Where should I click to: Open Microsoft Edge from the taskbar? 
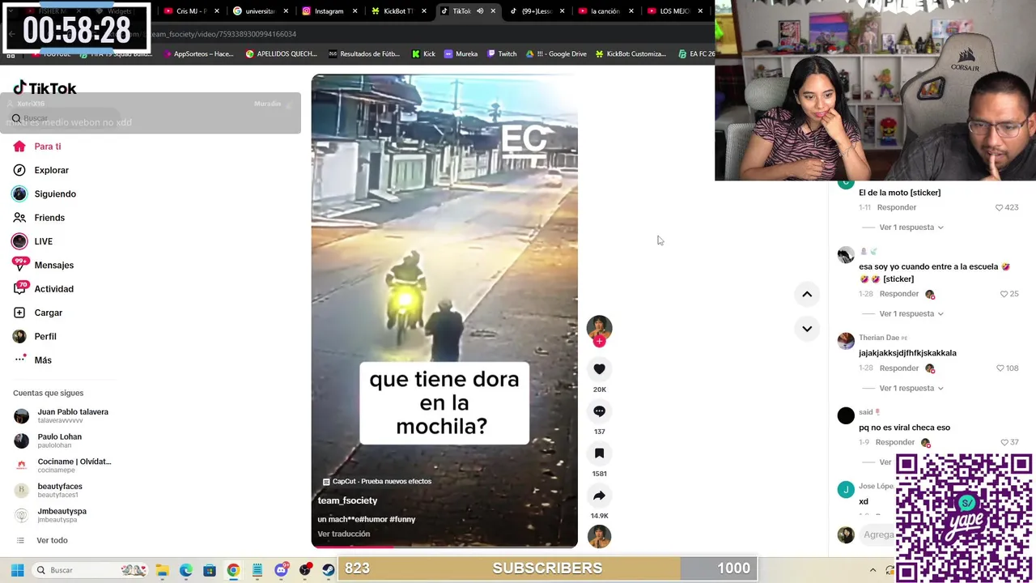click(185, 570)
